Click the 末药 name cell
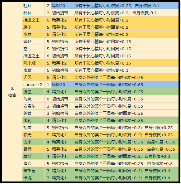This screenshot has height=184, width=181. coord(33,120)
